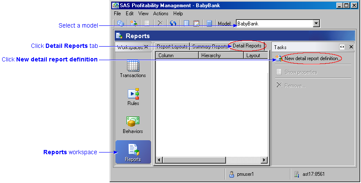Close the Workspaces panel
Screen dimensions: 361x183
[x=146, y=47]
